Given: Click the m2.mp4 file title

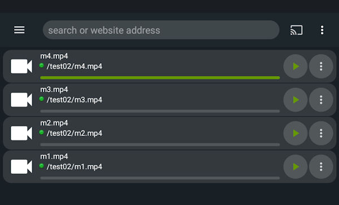Looking at the screenshot, I should pos(54,123).
